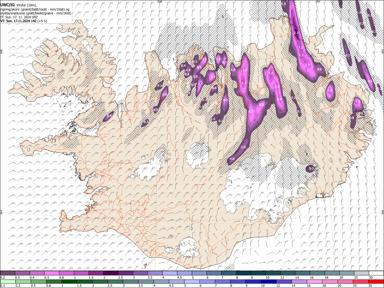Click the '0.1' label in the bottom legend row

[x=2, y=286]
